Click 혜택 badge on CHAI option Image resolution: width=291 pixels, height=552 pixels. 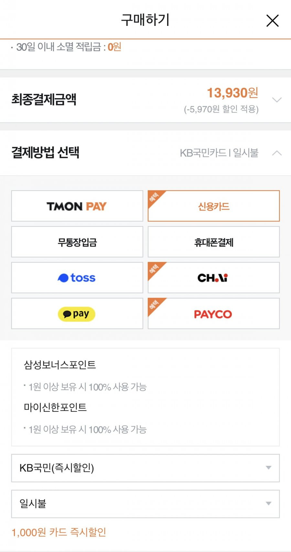point(155,269)
